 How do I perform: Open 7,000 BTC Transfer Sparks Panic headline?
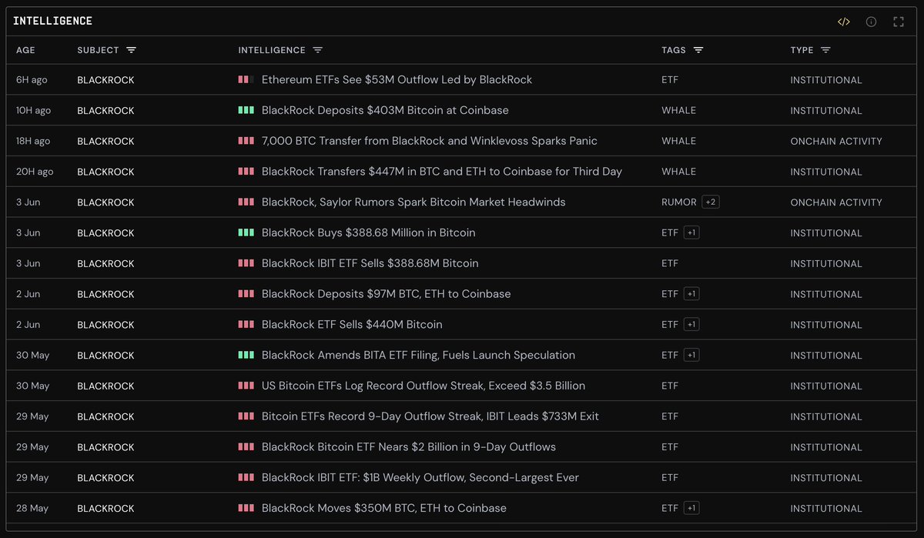coord(430,141)
